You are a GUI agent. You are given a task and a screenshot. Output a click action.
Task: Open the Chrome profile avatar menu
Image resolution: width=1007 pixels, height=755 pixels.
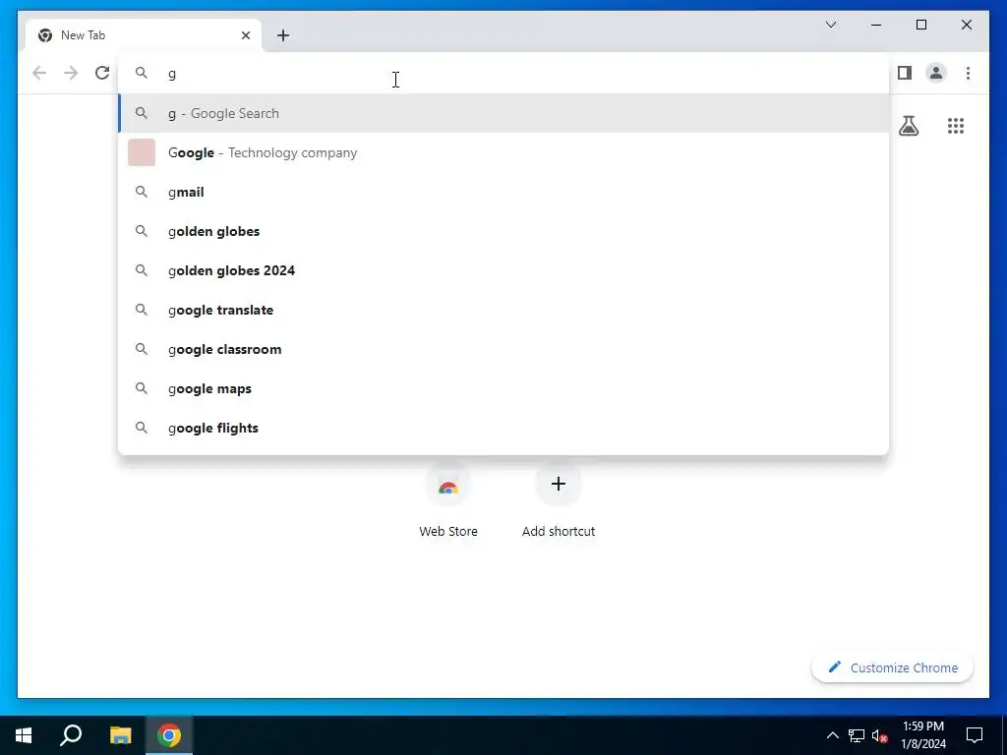tap(936, 73)
